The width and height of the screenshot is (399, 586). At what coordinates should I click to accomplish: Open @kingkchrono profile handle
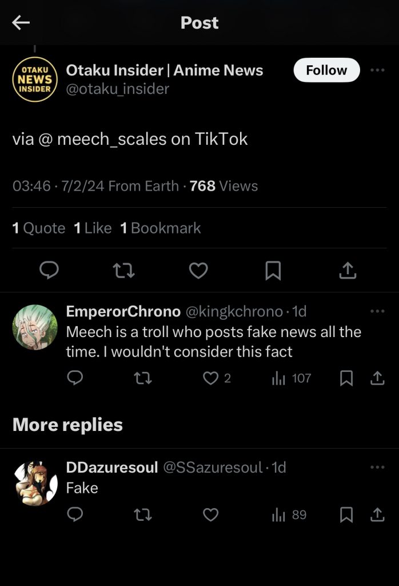[234, 311]
